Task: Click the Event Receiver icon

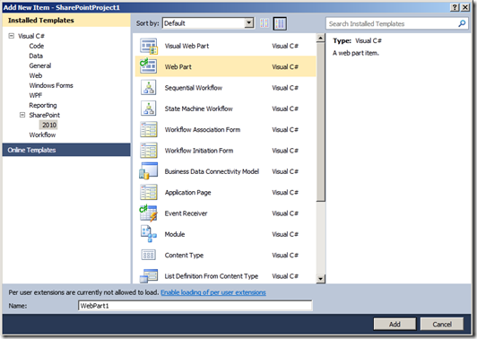Action: [148, 213]
